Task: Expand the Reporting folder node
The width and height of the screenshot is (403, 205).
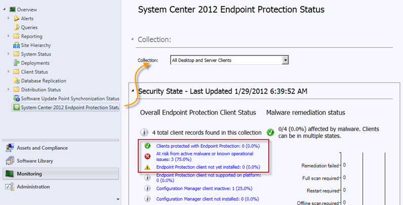Action: click(9, 36)
